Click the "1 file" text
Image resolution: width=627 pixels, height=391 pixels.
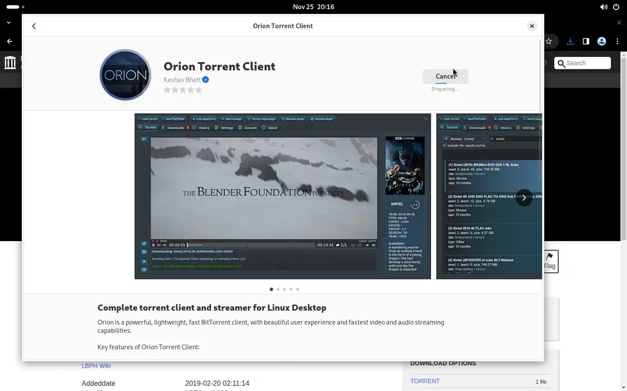541,382
